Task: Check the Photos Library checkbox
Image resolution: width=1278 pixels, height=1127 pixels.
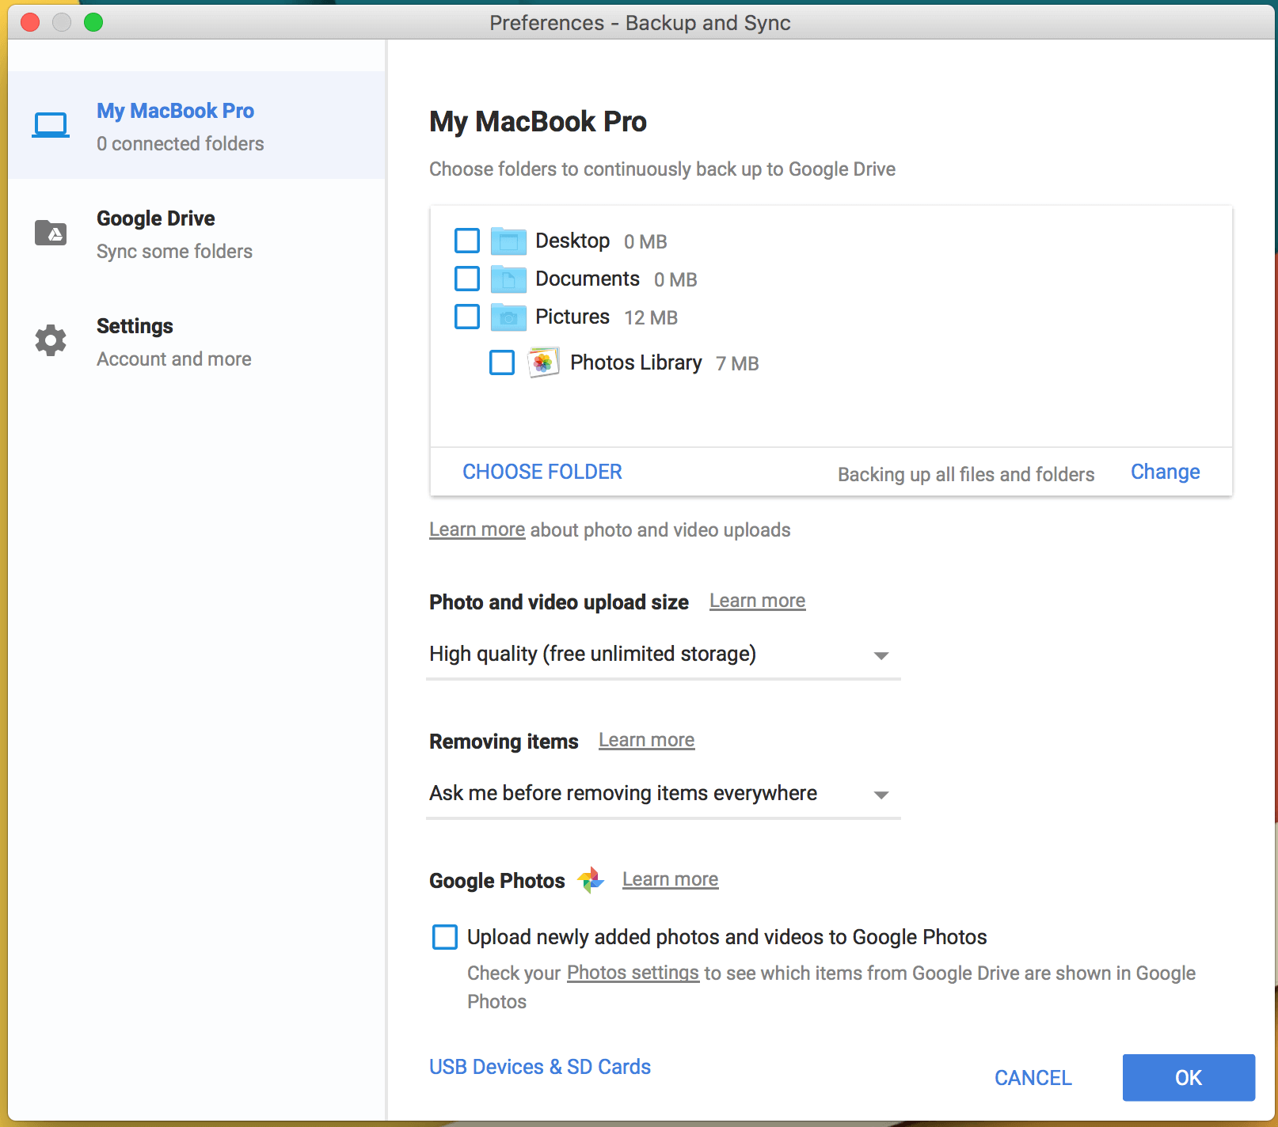Action: [x=502, y=362]
